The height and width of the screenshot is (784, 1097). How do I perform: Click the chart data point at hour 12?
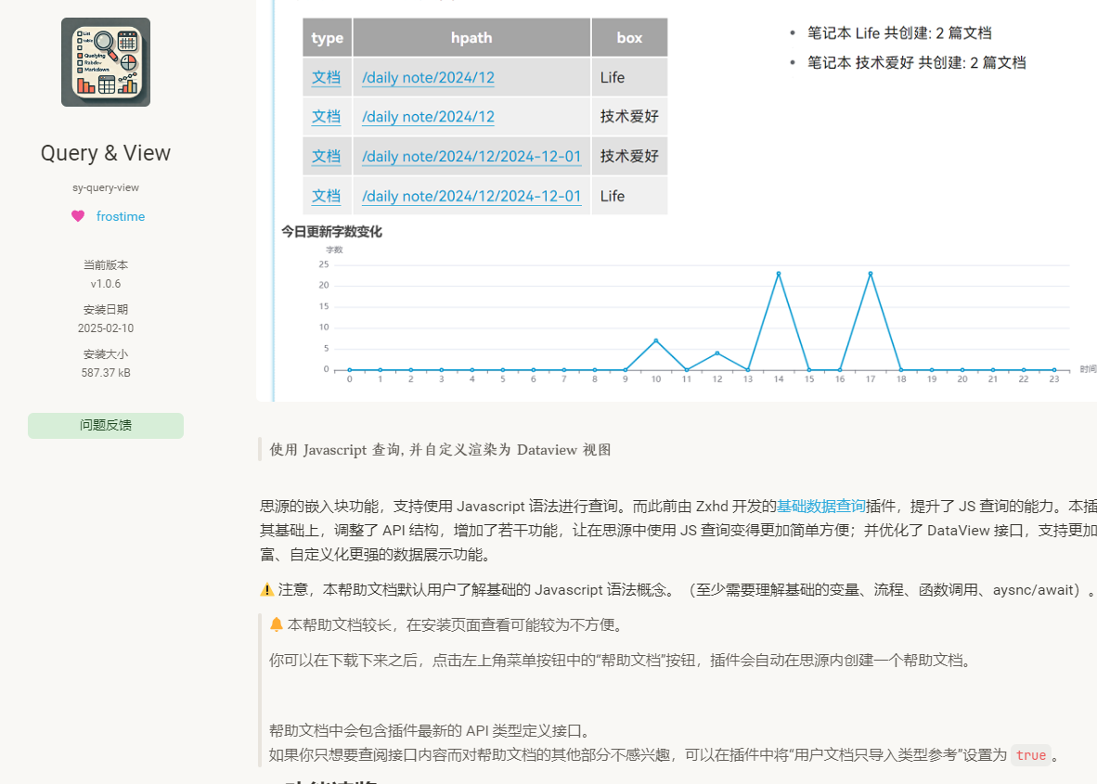(717, 353)
